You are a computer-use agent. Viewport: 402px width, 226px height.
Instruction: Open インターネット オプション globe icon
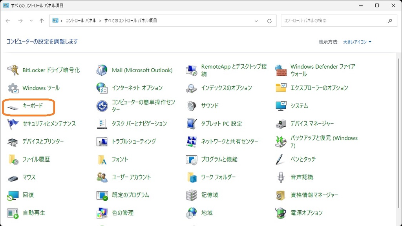102,88
